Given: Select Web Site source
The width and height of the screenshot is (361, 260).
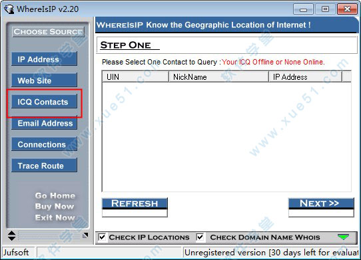Looking at the screenshot, I should point(44,80).
